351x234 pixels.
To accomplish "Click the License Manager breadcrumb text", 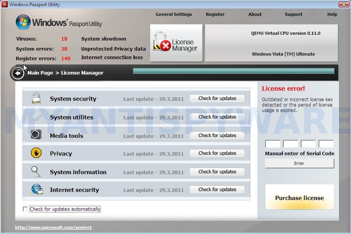I will click(x=82, y=73).
